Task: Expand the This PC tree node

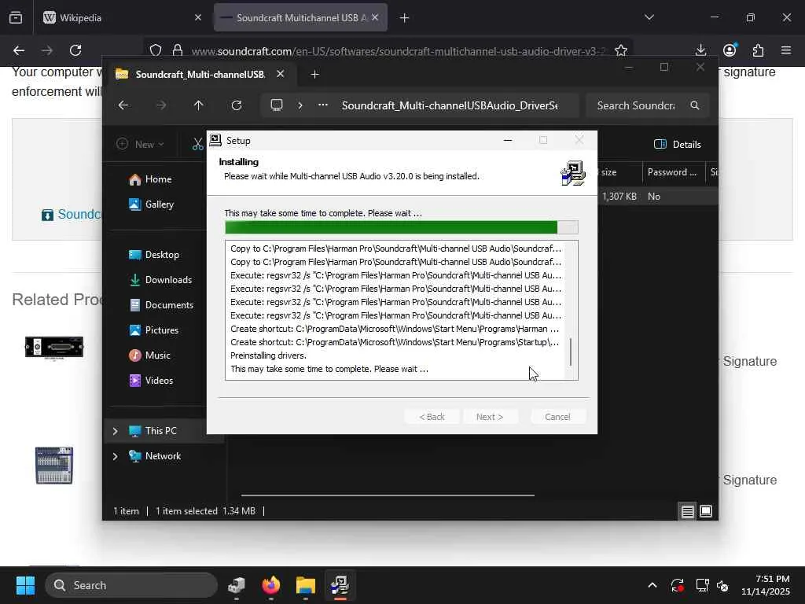Action: [x=115, y=431]
